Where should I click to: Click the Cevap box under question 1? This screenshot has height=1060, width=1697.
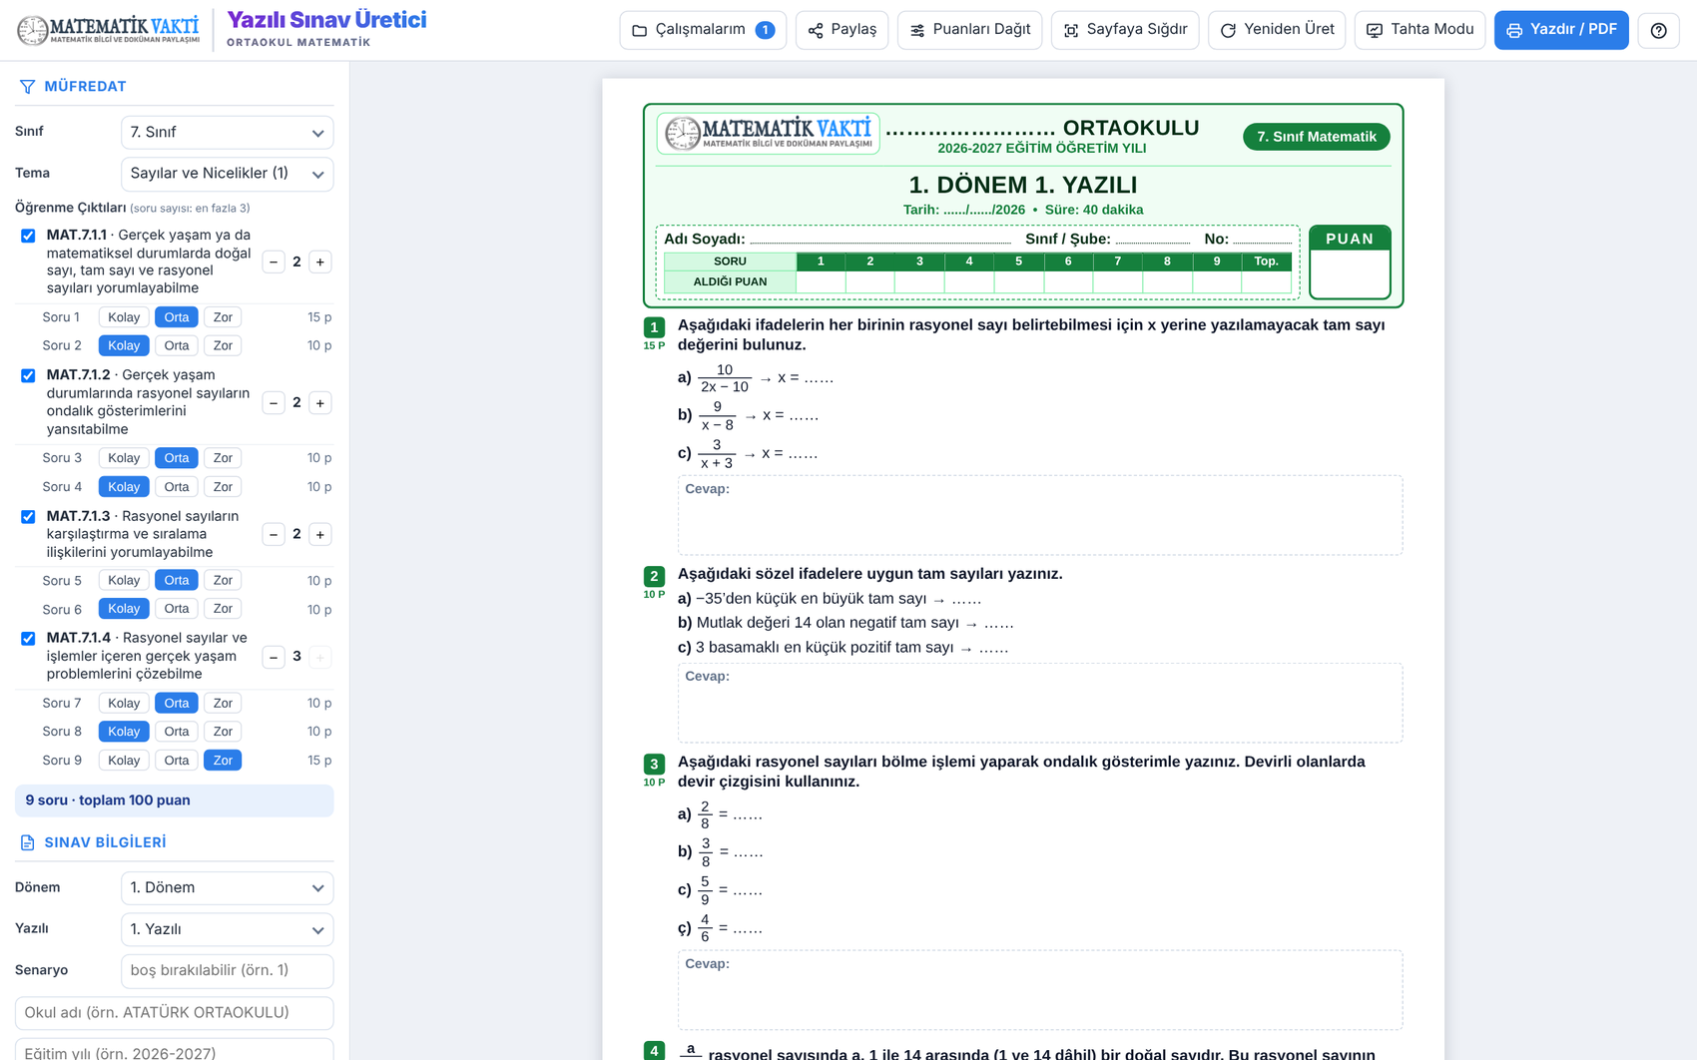[x=1040, y=515]
